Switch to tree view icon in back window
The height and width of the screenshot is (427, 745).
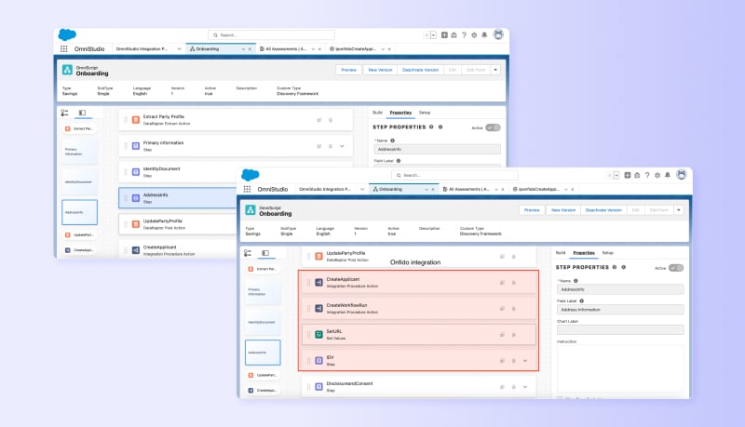[x=64, y=113]
